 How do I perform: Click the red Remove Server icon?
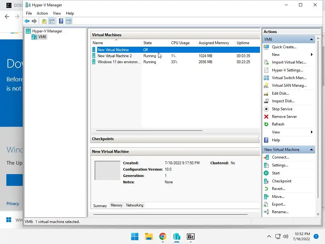tap(266, 117)
